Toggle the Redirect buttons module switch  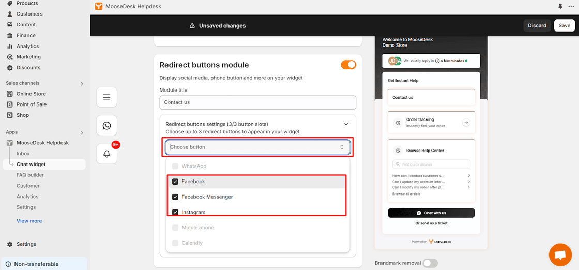point(348,65)
